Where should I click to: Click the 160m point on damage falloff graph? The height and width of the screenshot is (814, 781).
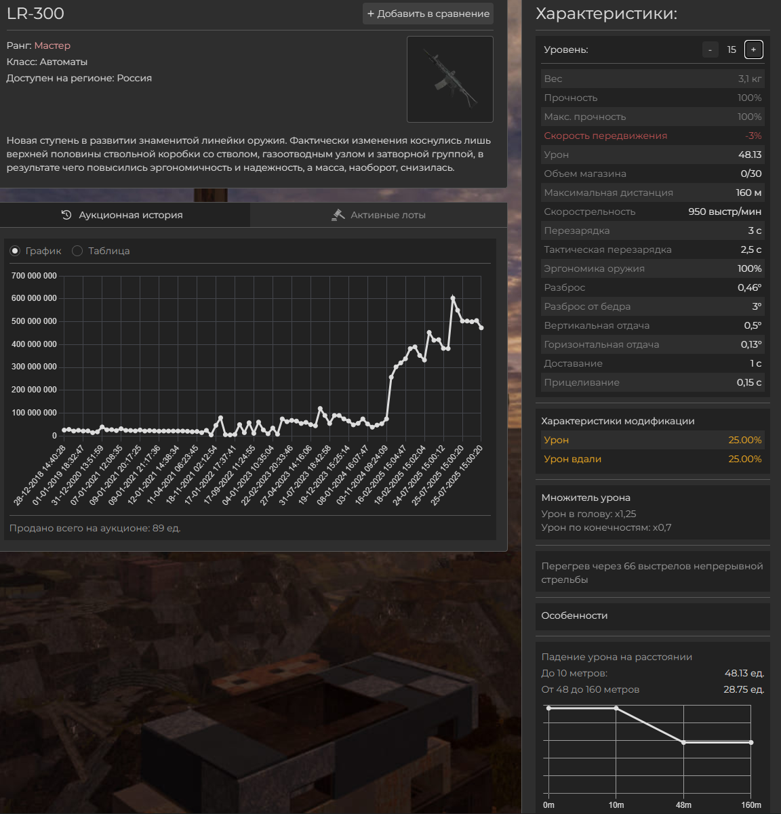(x=751, y=743)
